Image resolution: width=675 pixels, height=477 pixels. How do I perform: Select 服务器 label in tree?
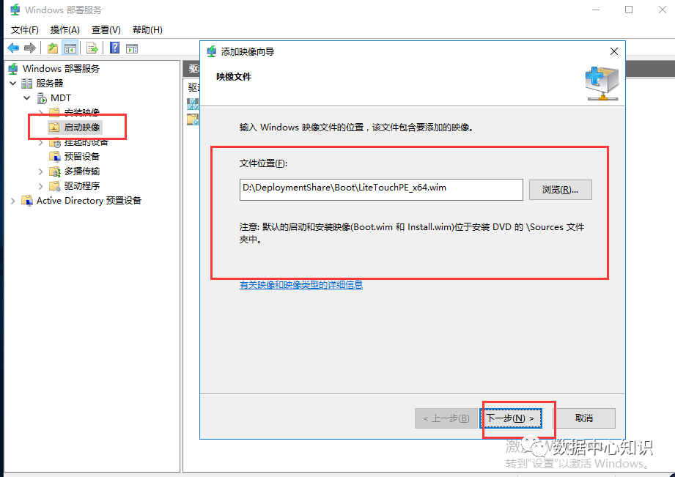pos(50,83)
